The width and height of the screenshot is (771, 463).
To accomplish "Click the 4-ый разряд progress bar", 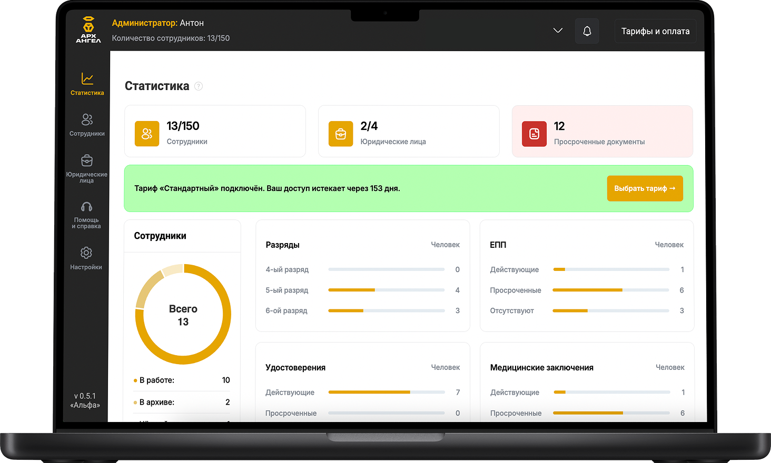I will tap(387, 269).
